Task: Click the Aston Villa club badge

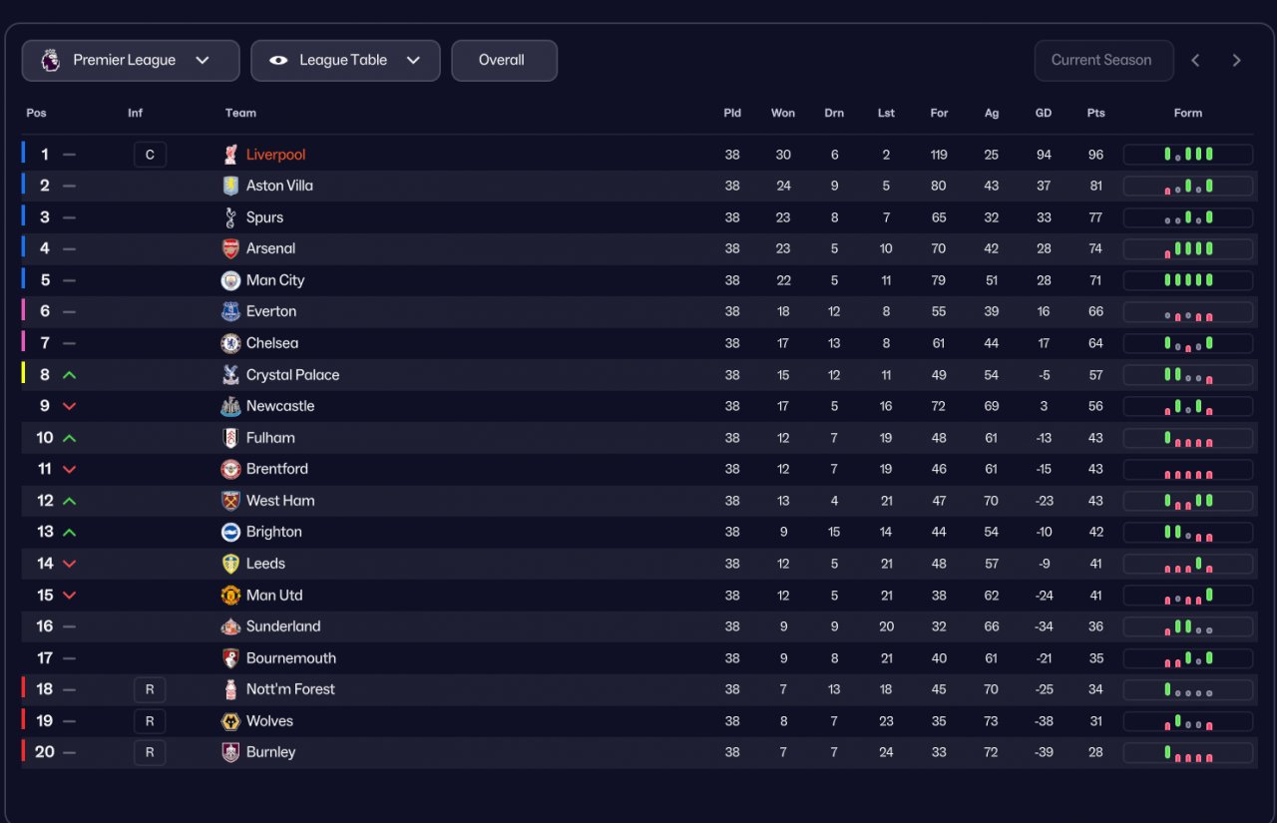Action: click(x=230, y=186)
